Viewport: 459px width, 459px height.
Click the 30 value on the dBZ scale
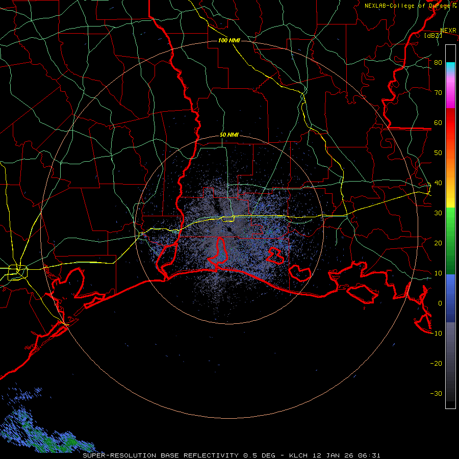coord(438,213)
